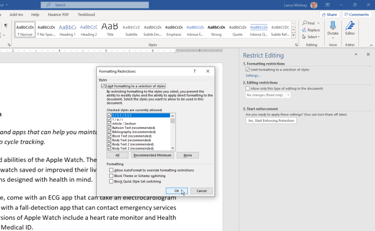Image resolution: width=375 pixels, height=231 pixels.
Task: Open the formatting restrictions Settings link
Action: 253,75
